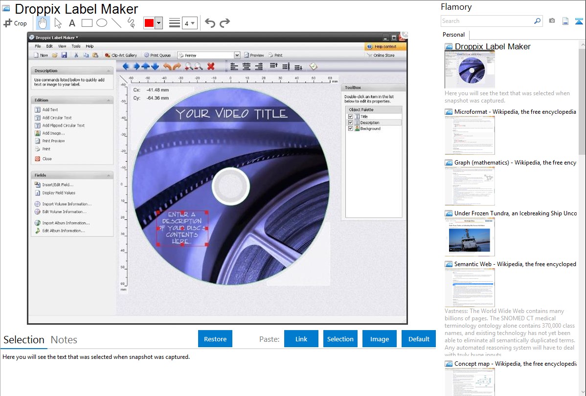This screenshot has height=396, width=586.
Task: Click the Image paste button
Action: (x=379, y=339)
